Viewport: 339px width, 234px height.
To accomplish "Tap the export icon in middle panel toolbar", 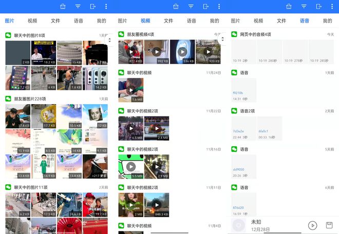I will (x=206, y=7).
